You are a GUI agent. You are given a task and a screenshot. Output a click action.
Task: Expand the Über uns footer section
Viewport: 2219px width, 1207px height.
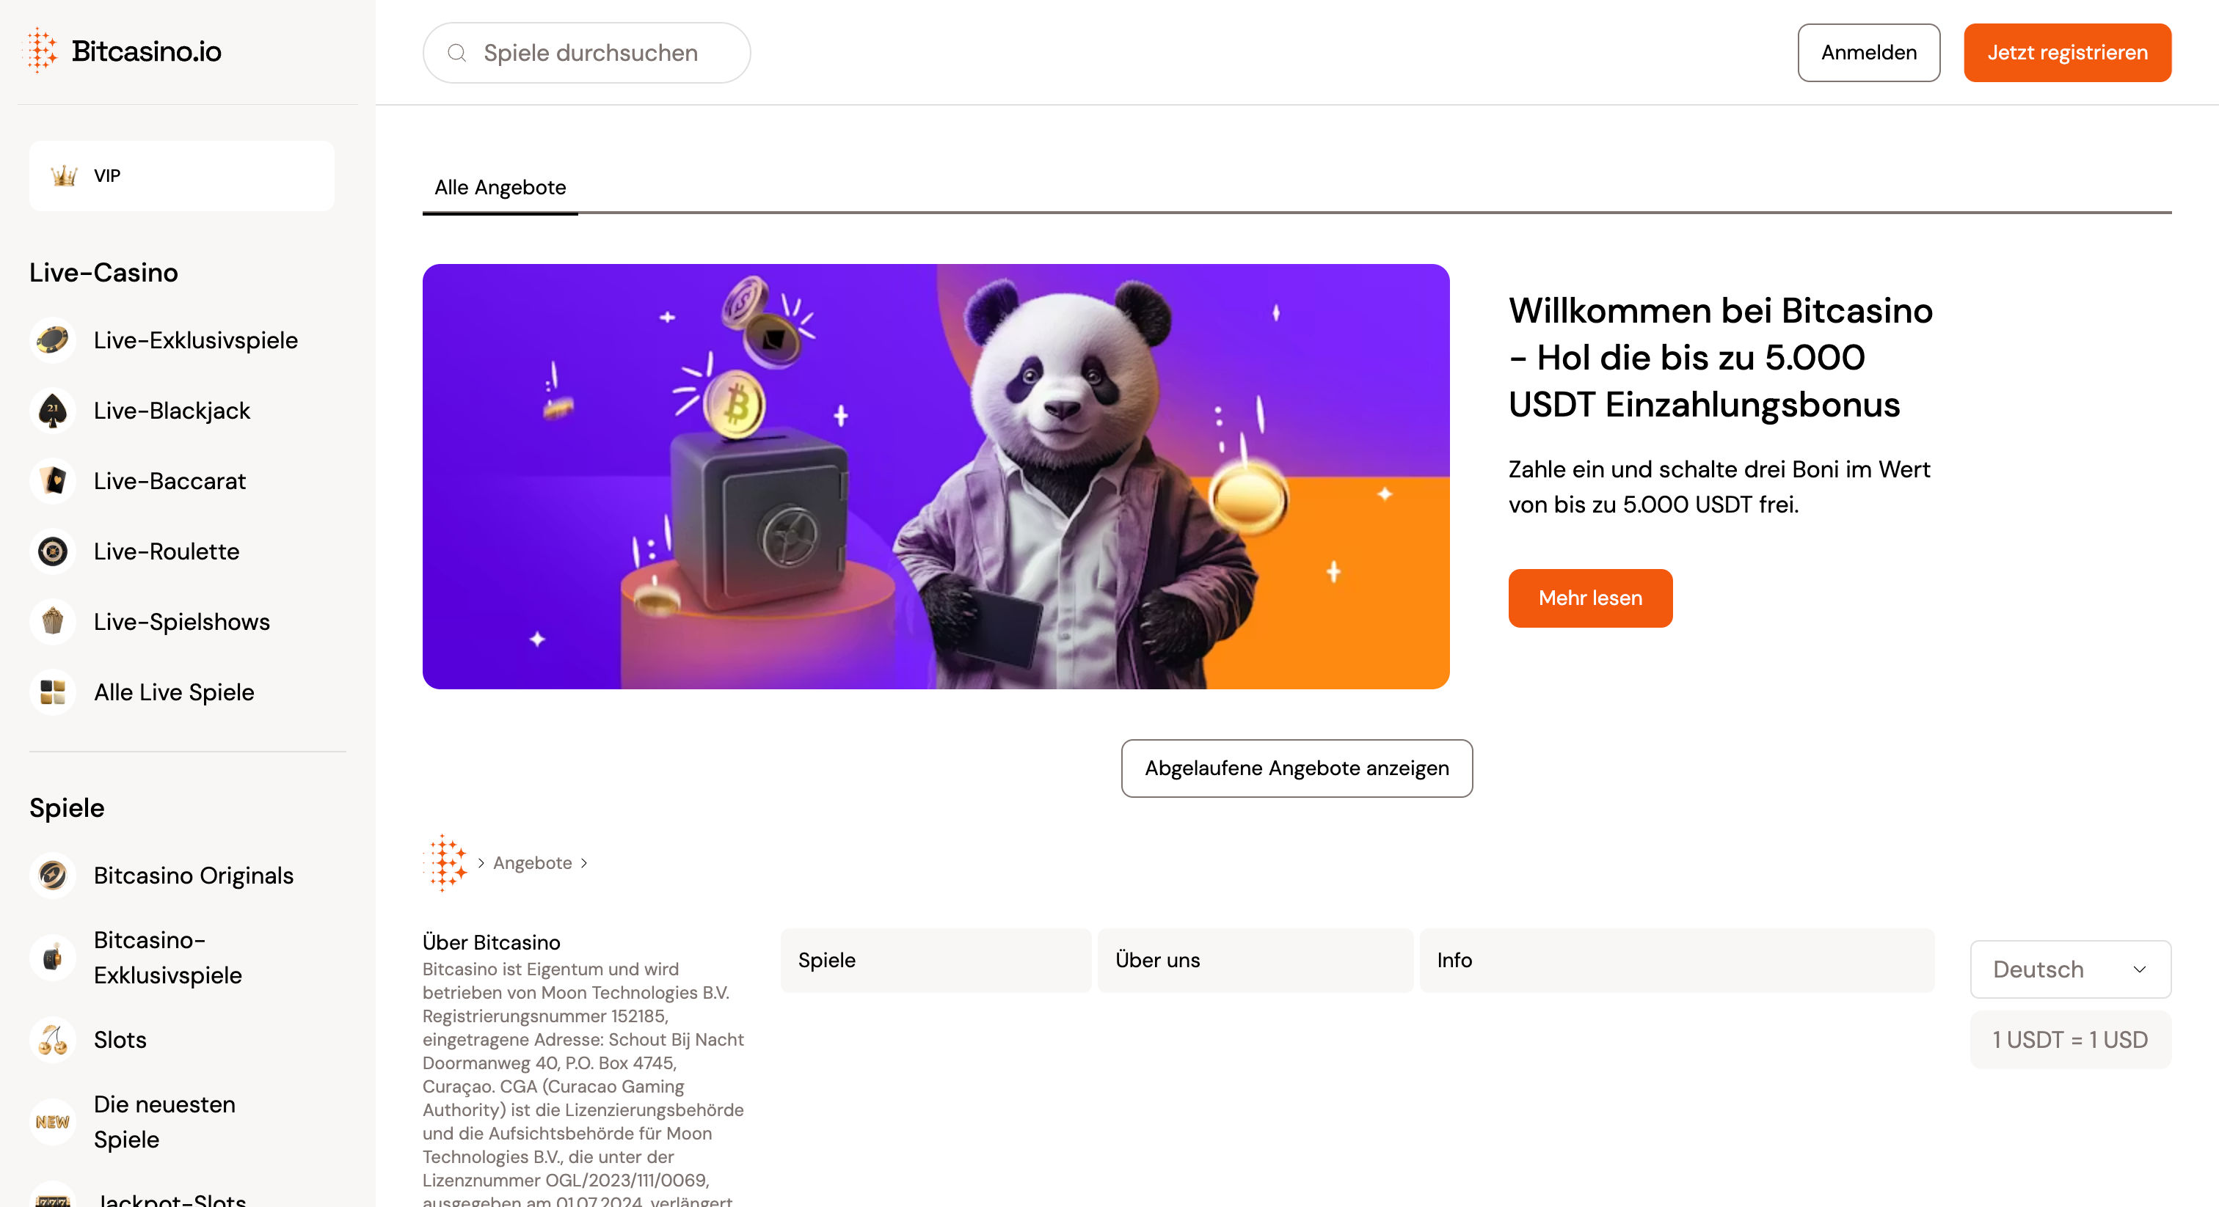(1254, 960)
